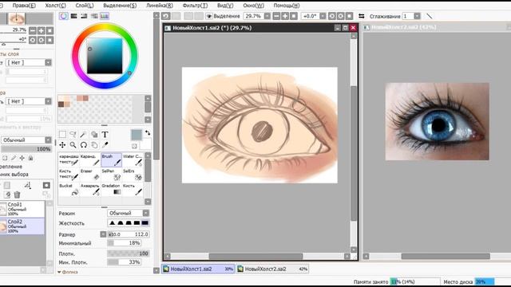Select the Rotate view tool
The height and width of the screenshot is (287, 511).
click(x=83, y=145)
